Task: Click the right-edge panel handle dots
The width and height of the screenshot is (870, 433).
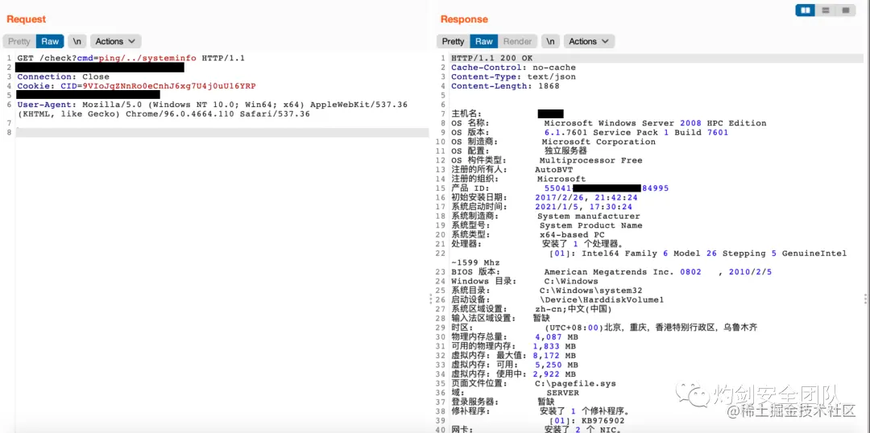Action: [x=865, y=299]
